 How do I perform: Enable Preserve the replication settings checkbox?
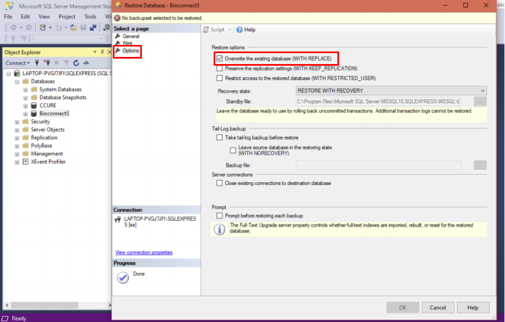click(x=219, y=68)
